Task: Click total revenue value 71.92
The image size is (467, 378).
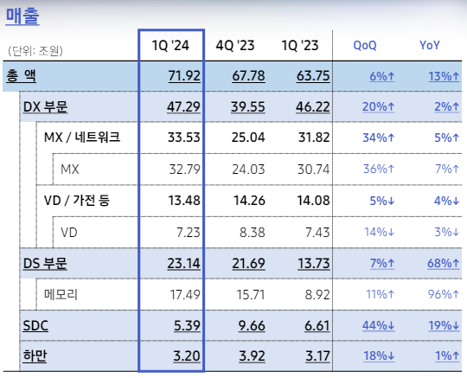Action: 184,75
